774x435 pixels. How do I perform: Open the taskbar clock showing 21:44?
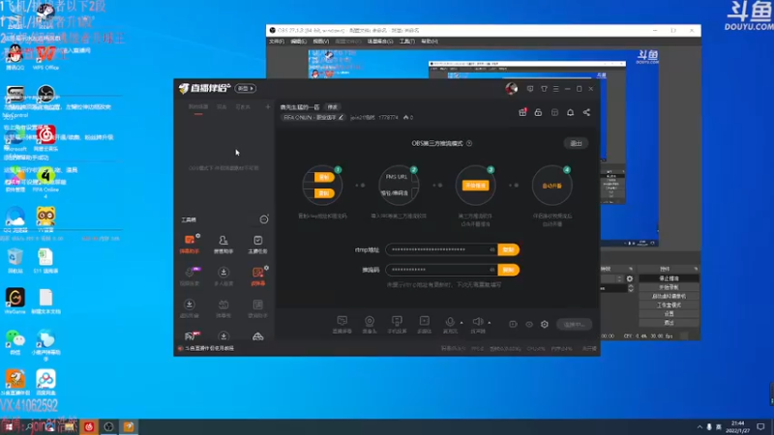click(737, 427)
